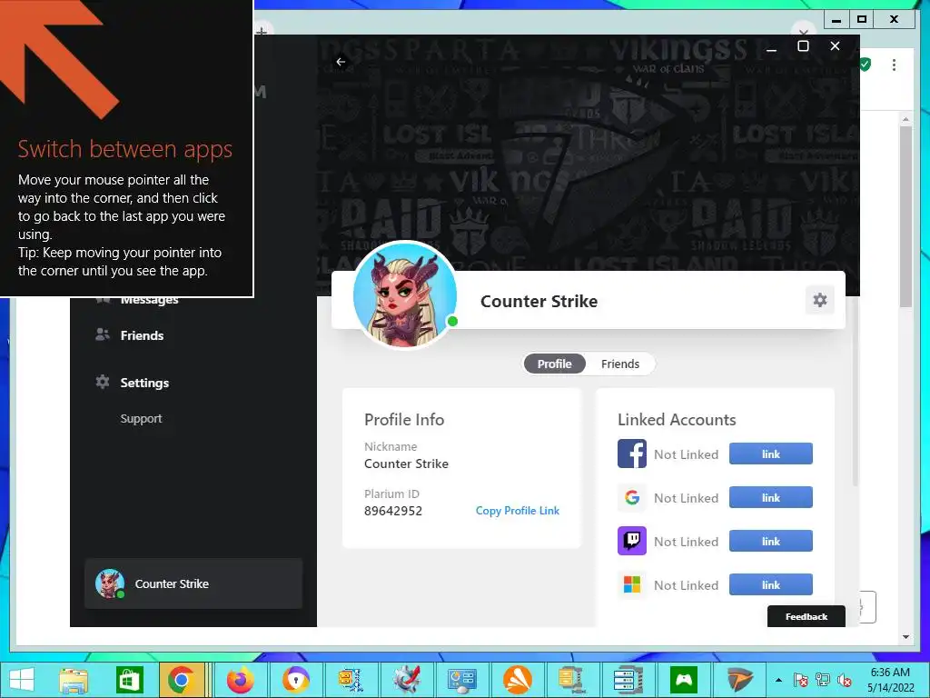Screen dimensions: 930x698
Task: Click the browser page vertical scrollbar thumb
Action: 905,216
